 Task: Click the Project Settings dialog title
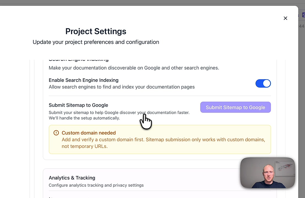[x=96, y=31]
